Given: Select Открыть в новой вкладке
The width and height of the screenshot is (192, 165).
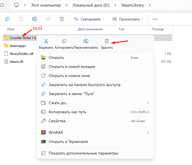Looking at the screenshot, I should [x=95, y=67].
